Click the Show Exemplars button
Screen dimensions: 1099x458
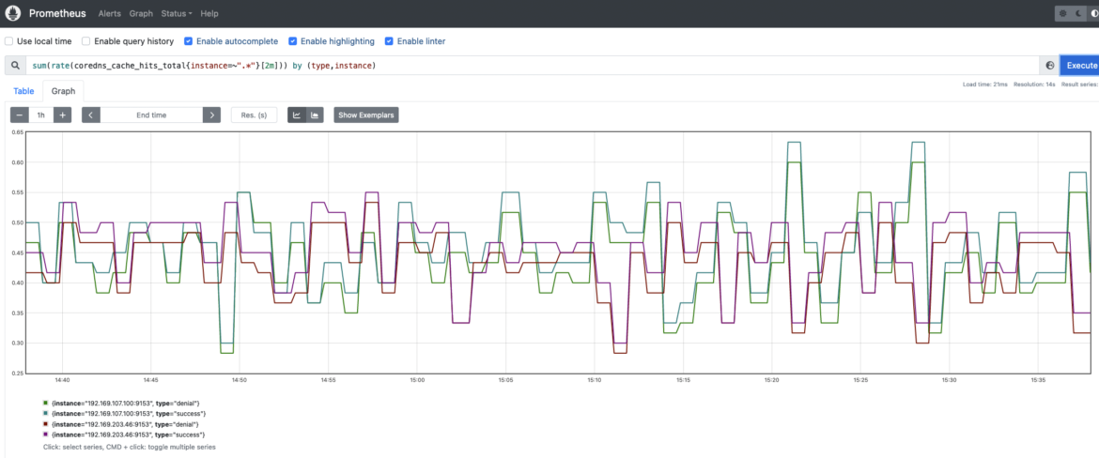(366, 114)
